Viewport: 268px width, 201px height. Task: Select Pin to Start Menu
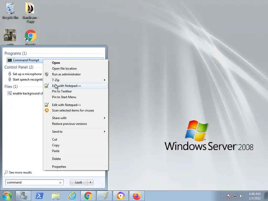76,97
